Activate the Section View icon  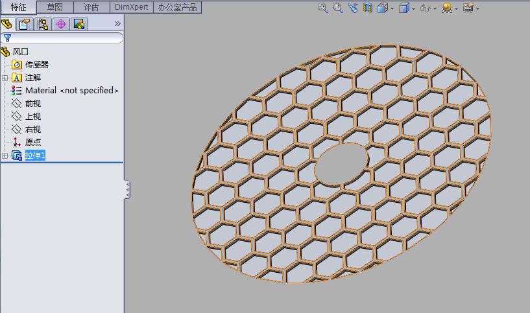pos(367,8)
